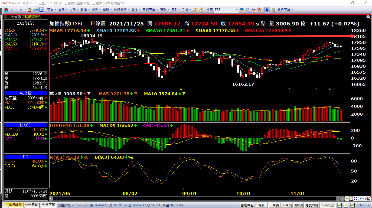The height and width of the screenshot is (208, 372).
Task: Open the 報價 dropdown menu
Action: tap(85, 10)
